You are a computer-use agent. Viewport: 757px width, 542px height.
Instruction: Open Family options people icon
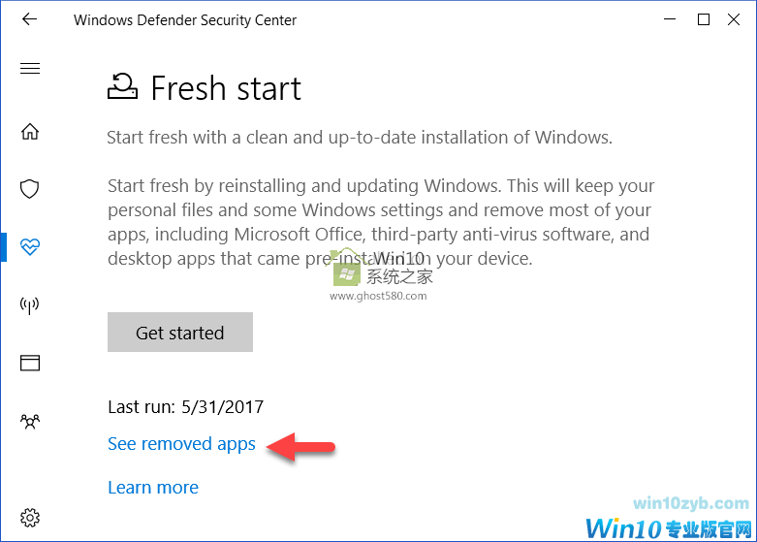[x=30, y=422]
